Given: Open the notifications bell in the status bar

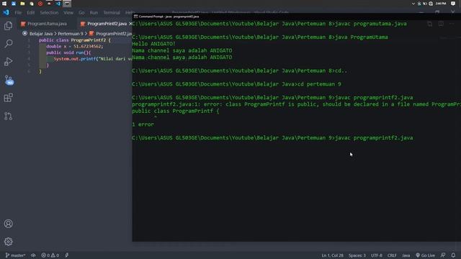Looking at the screenshot, I should pyautogui.click(x=453, y=255).
